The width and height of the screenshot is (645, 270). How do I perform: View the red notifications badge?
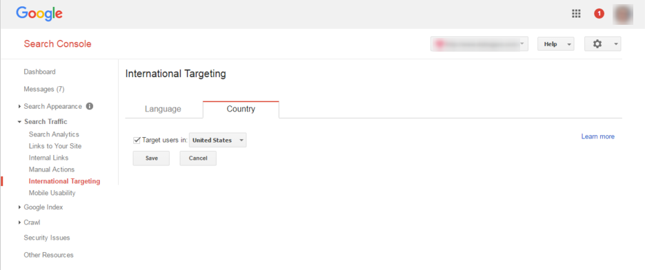599,14
